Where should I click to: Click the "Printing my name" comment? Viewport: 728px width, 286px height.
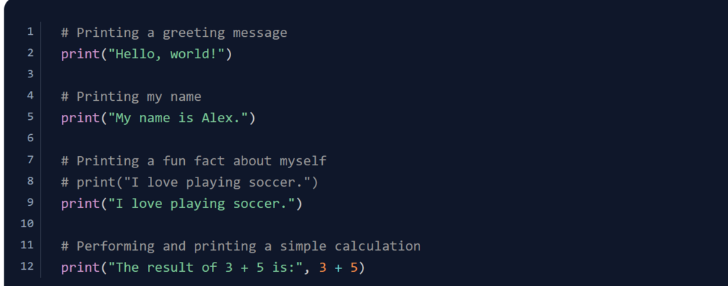click(x=132, y=97)
